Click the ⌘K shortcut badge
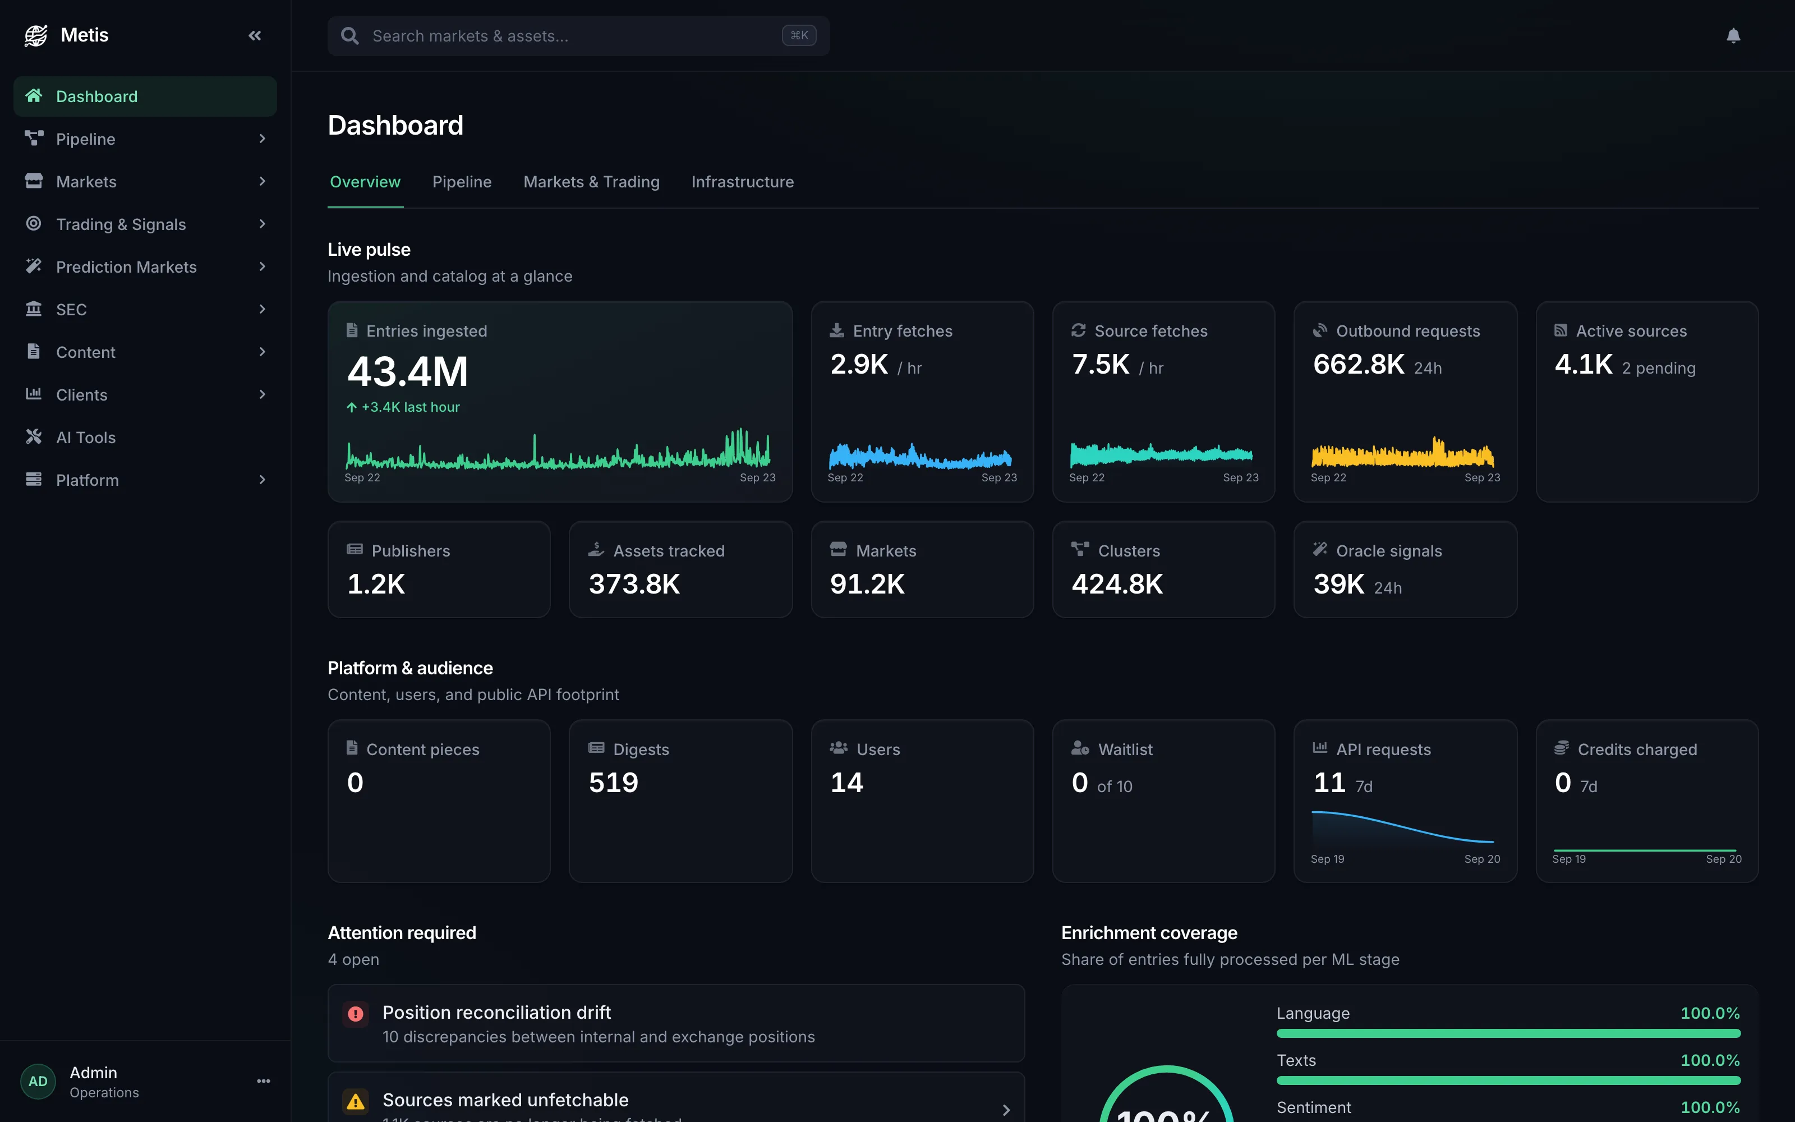This screenshot has width=1795, height=1122. 799,35
